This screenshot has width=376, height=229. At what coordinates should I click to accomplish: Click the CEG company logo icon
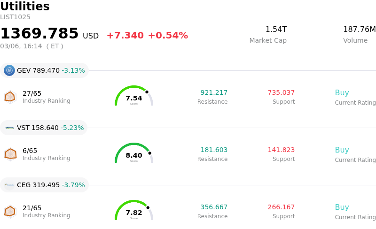9,185
